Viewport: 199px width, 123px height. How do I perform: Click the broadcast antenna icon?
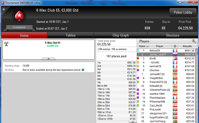(x=6, y=44)
